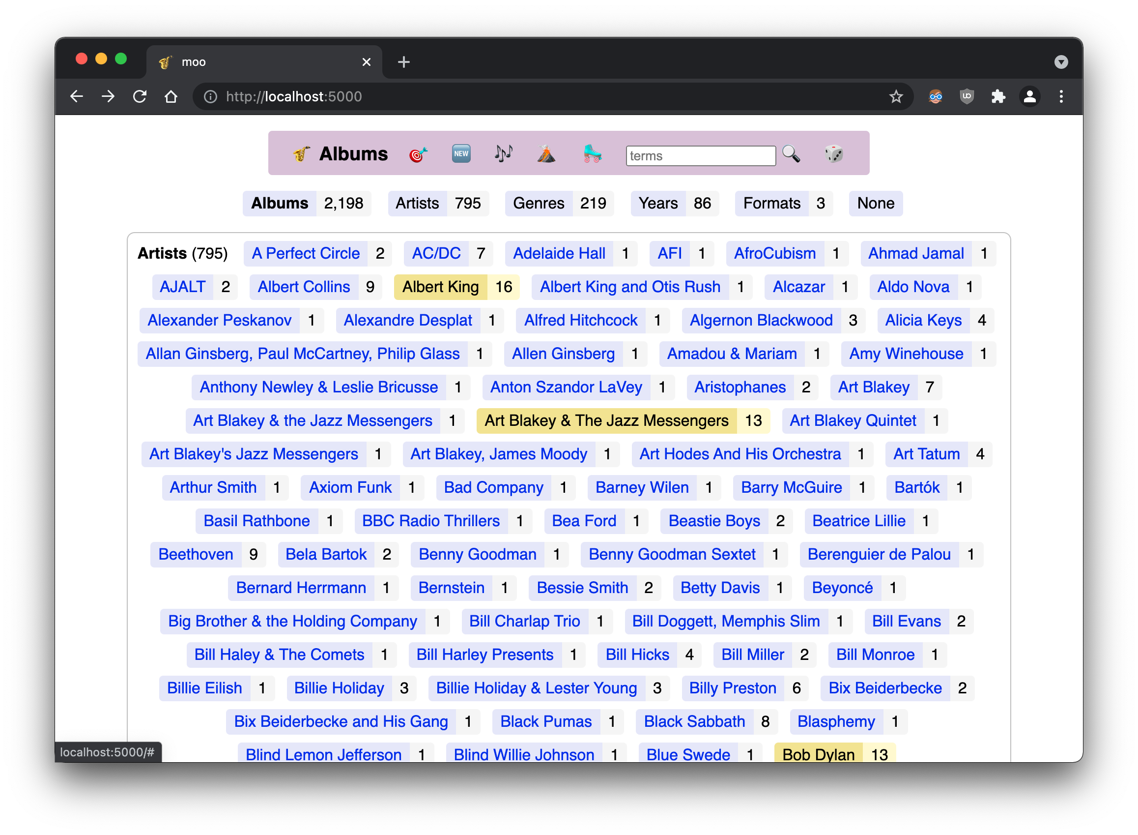
Task: Open artist Bill Evans
Action: (907, 621)
